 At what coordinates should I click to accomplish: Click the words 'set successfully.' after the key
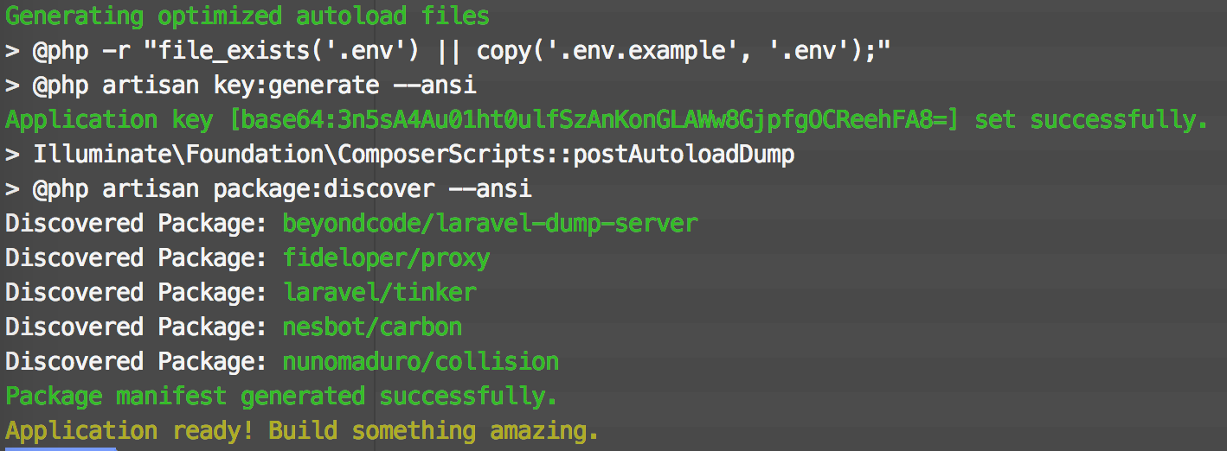click(1092, 120)
